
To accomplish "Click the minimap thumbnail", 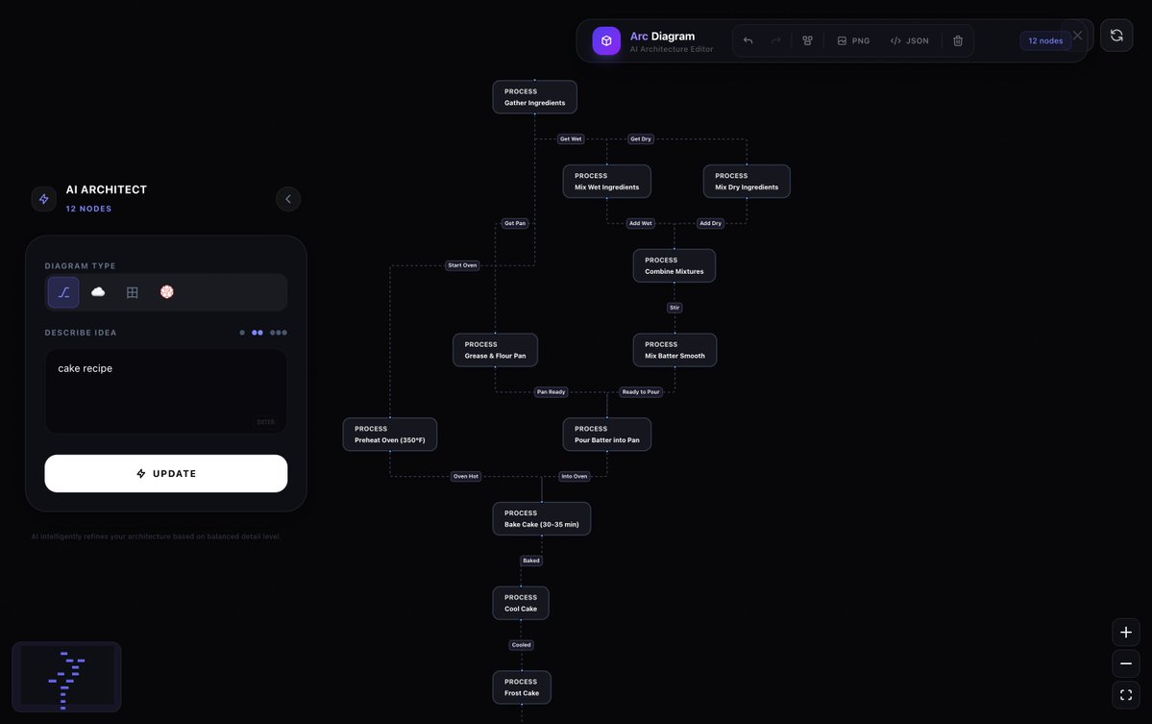I will [67, 677].
